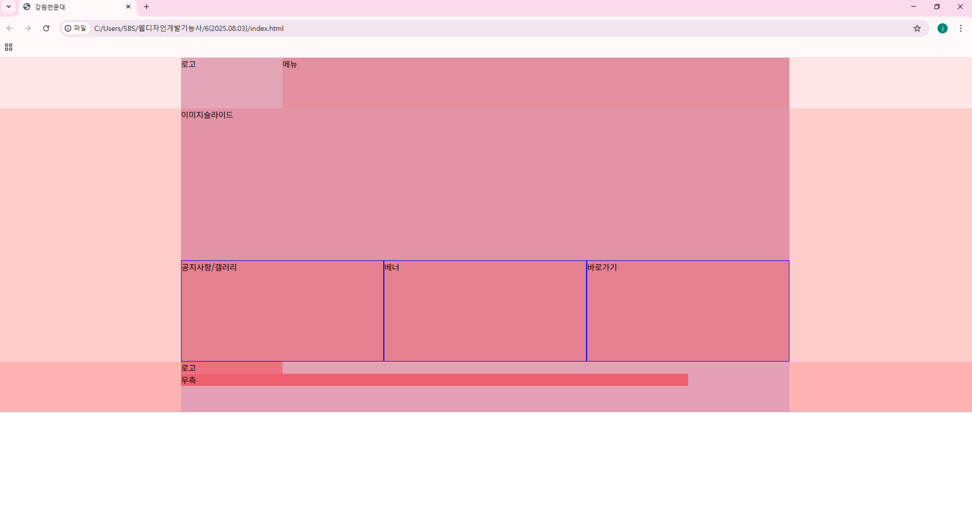View site information 파일 chip
Image resolution: width=972 pixels, height=515 pixels.
[x=76, y=28]
